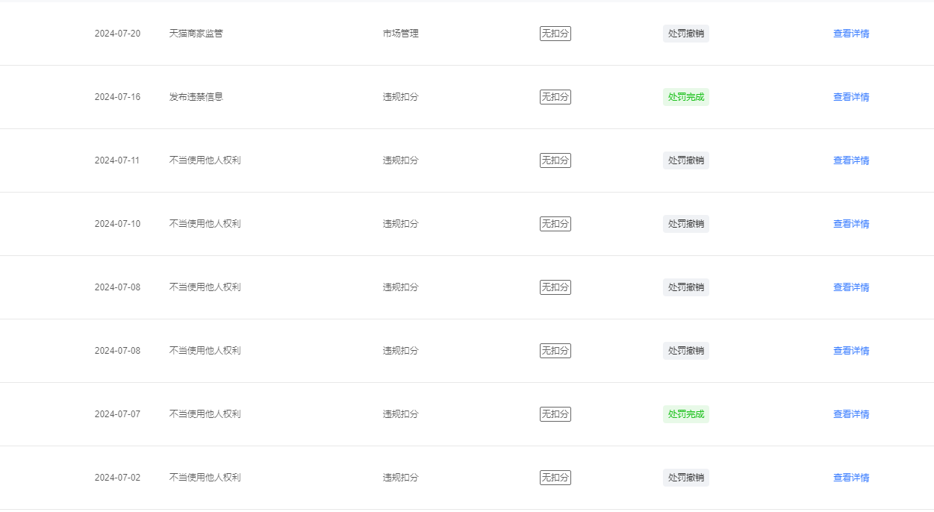The width and height of the screenshot is (934, 512).
Task: Open 查看详情 in the 2024-07-07 row
Action: click(851, 414)
